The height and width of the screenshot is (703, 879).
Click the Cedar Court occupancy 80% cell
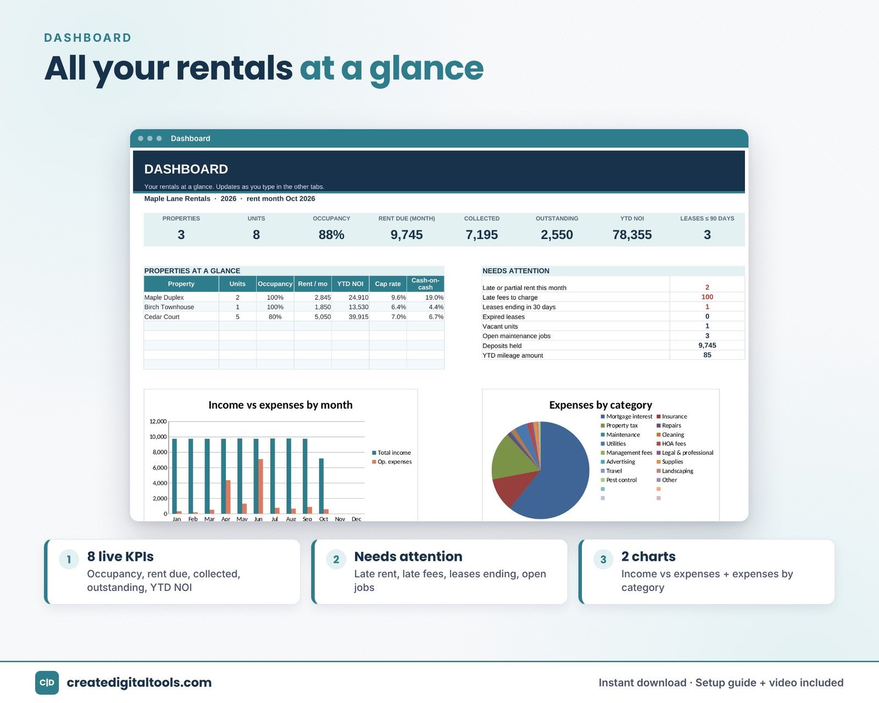(x=275, y=317)
